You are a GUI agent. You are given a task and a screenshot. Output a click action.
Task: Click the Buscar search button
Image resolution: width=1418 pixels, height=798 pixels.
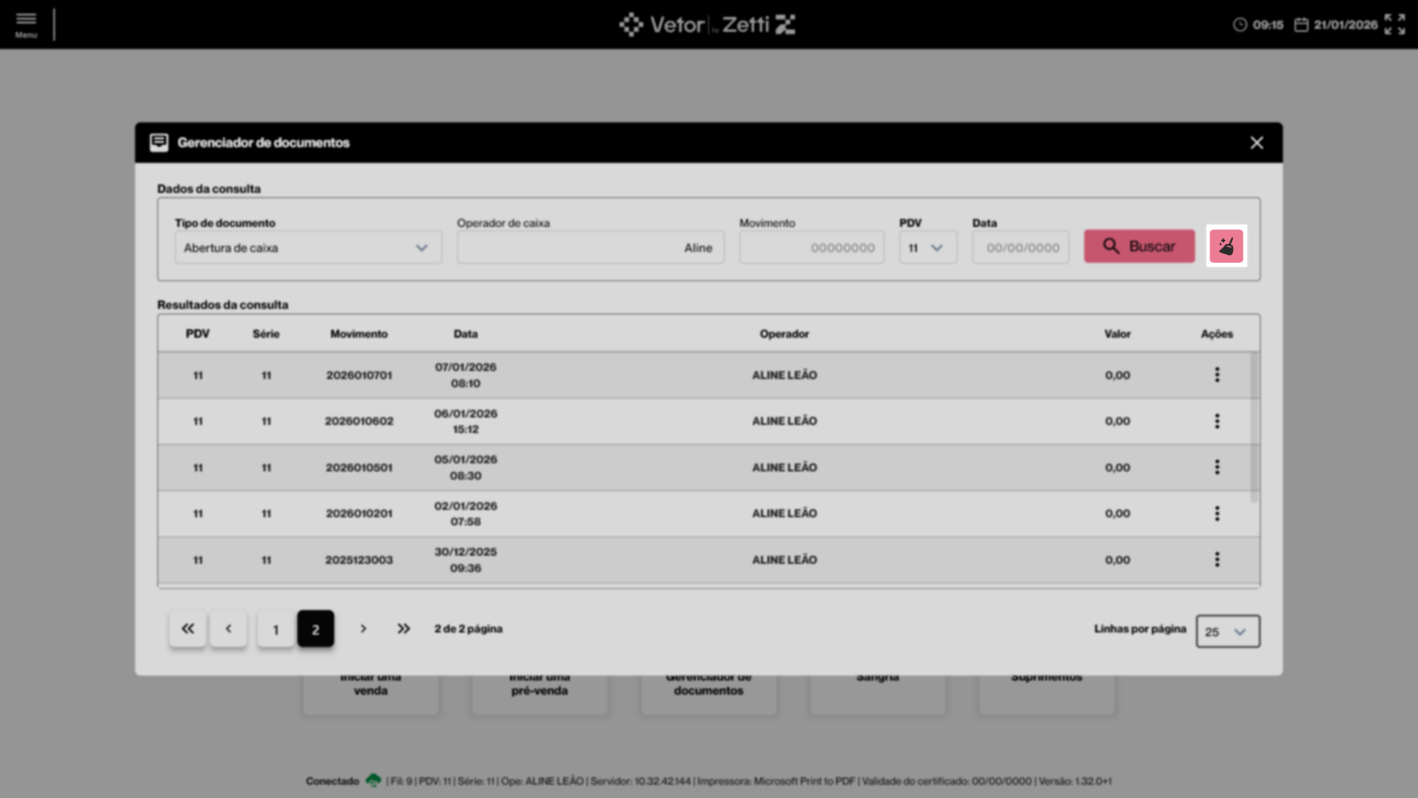1139,246
